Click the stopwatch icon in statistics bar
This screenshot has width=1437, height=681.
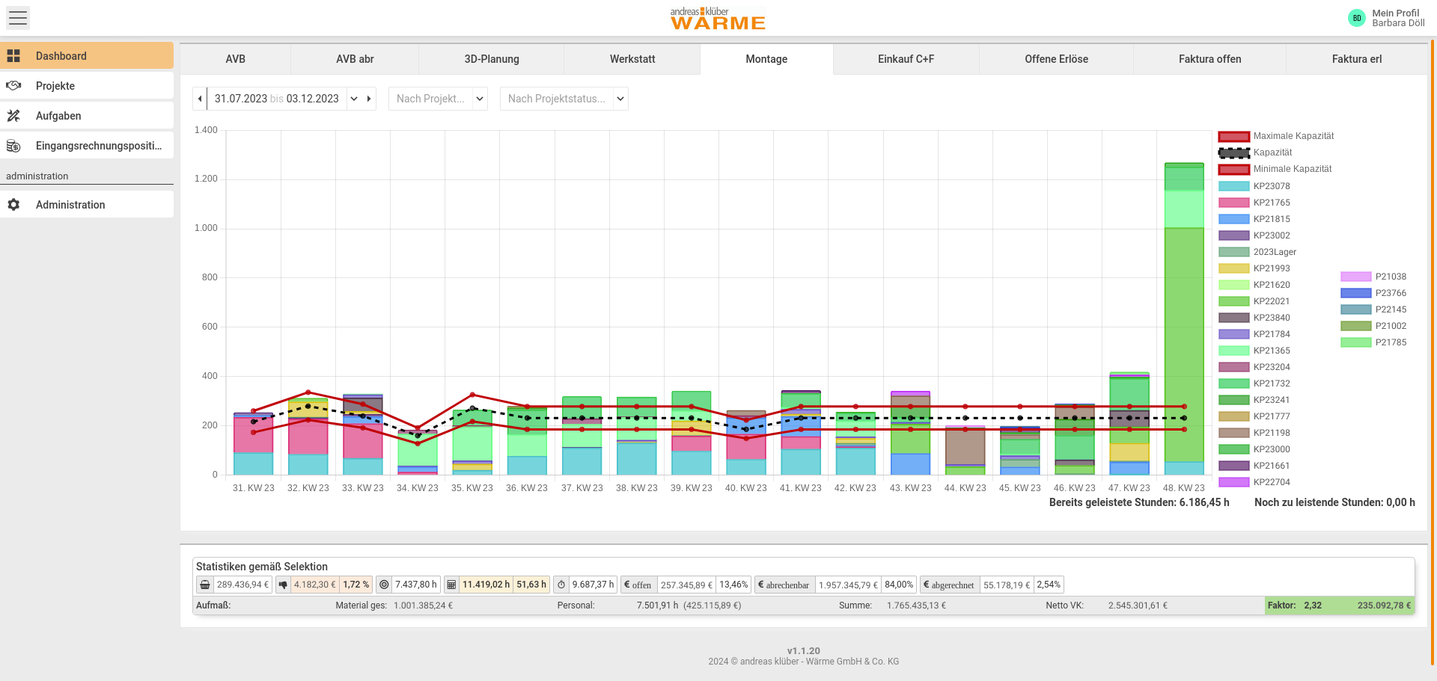(561, 585)
